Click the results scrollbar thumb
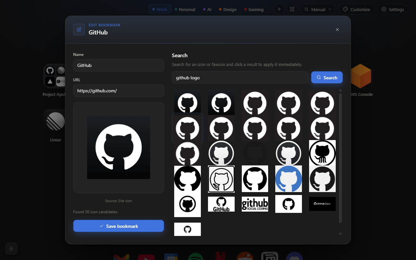 [x=341, y=158]
